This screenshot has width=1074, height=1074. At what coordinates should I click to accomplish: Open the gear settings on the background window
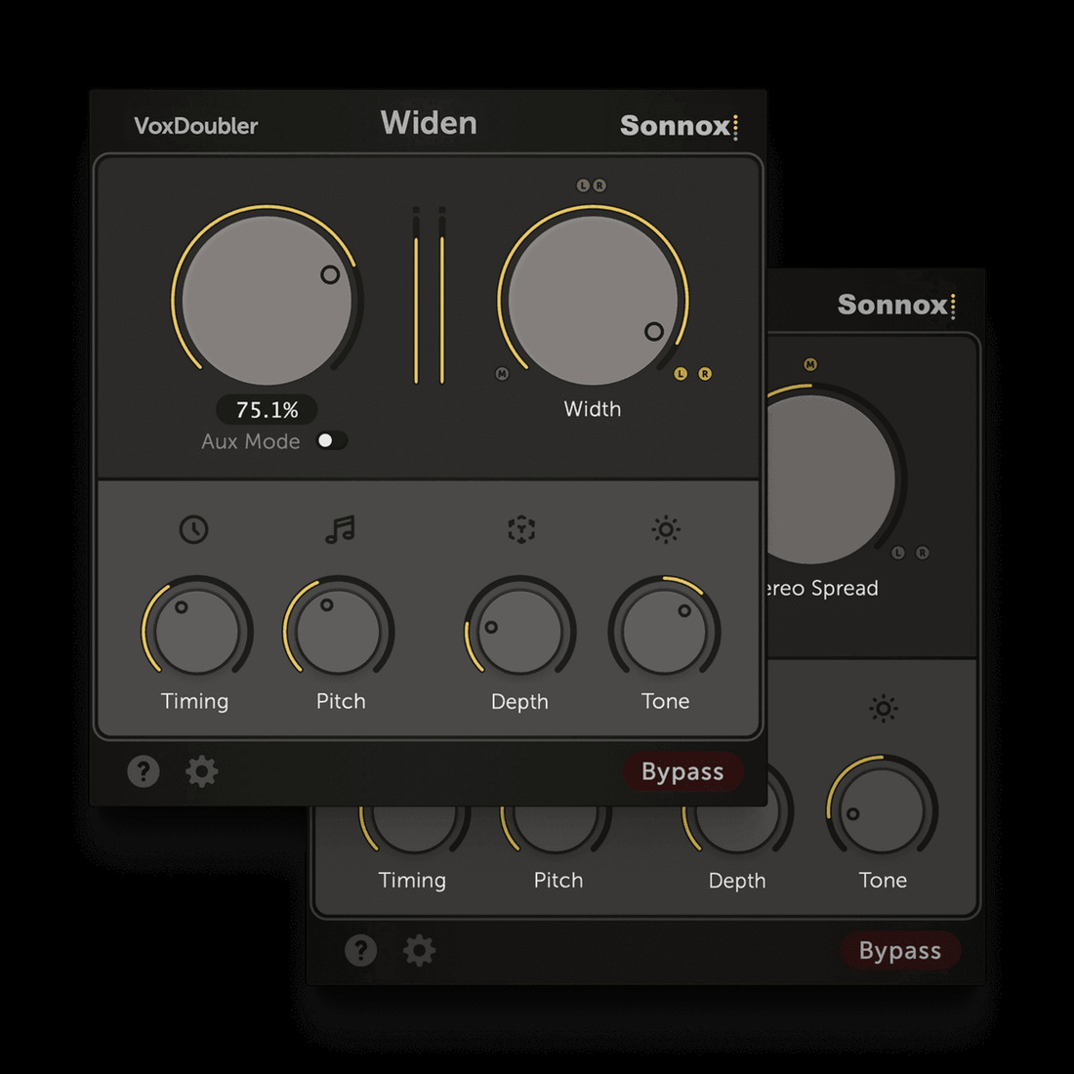point(419,950)
